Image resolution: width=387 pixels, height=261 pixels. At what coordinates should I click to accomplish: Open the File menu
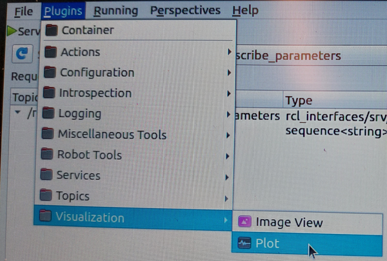[23, 11]
